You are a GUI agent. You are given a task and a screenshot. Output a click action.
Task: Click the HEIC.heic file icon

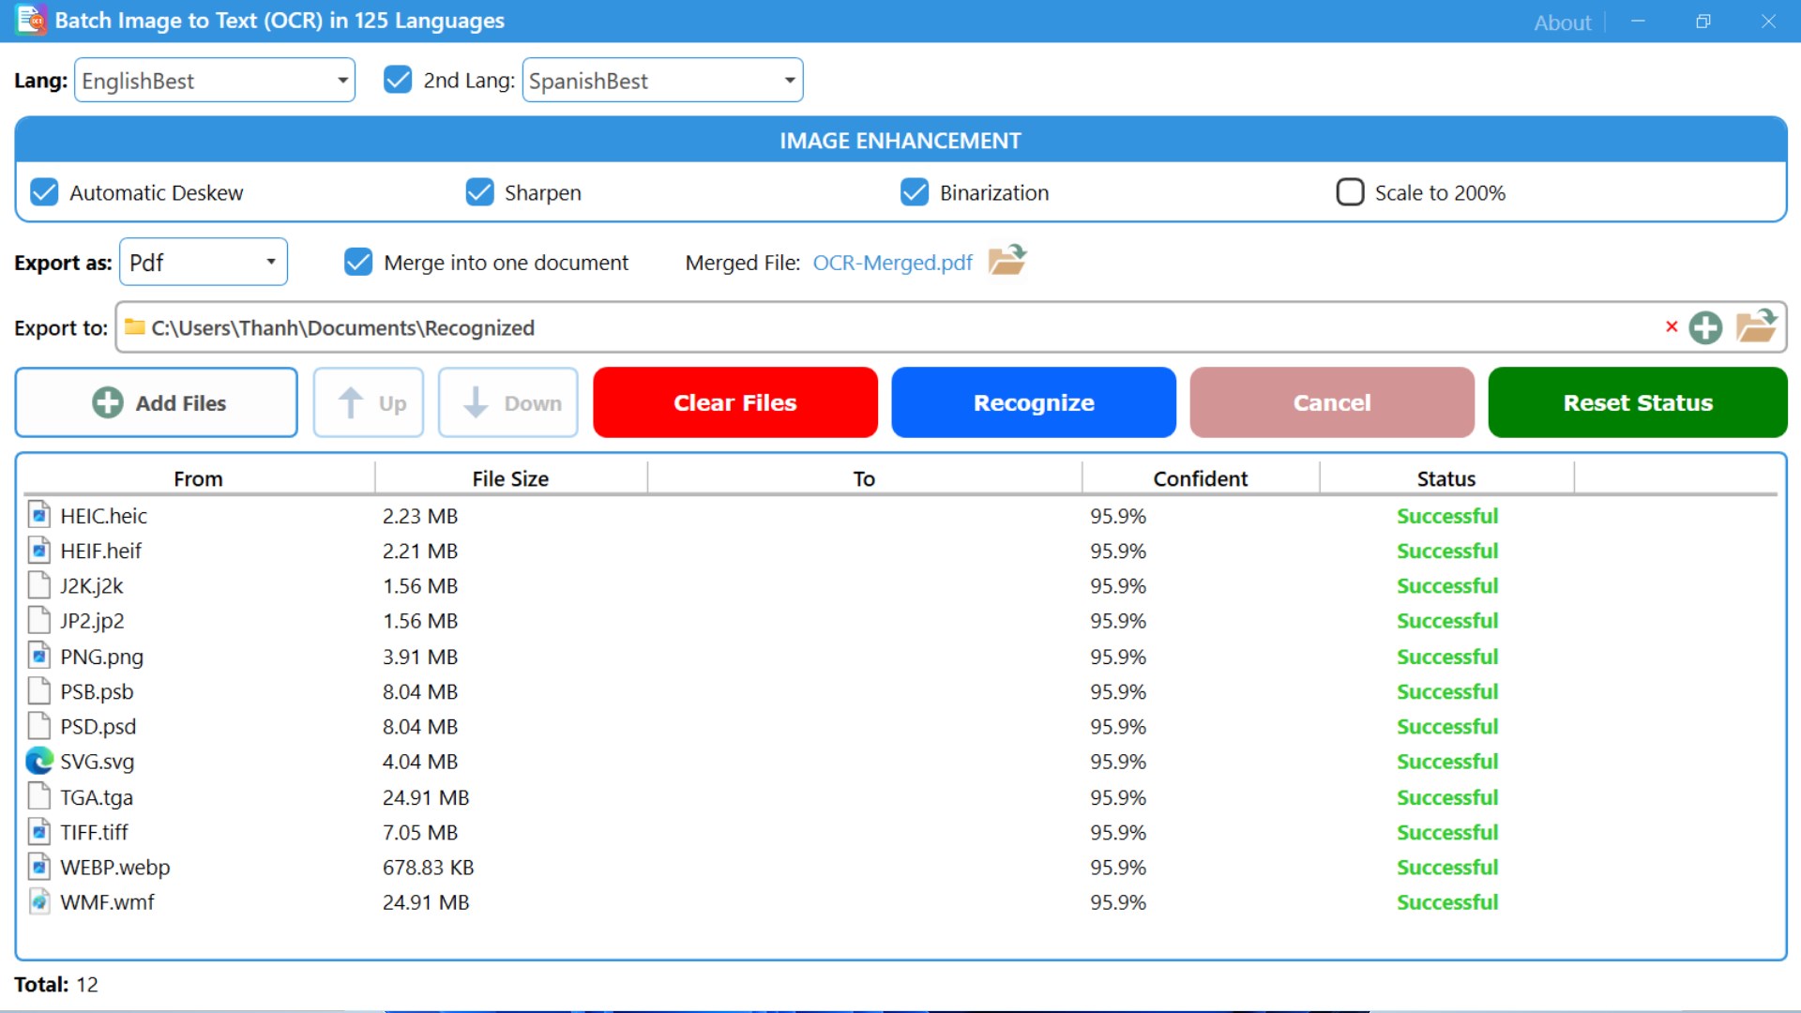point(38,515)
